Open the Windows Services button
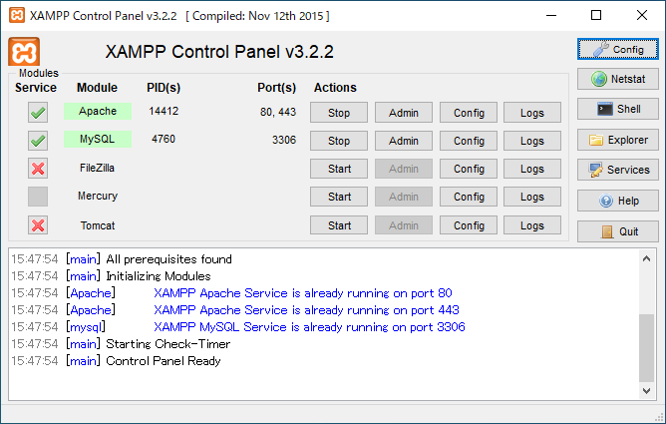This screenshot has height=424, width=666. click(618, 171)
